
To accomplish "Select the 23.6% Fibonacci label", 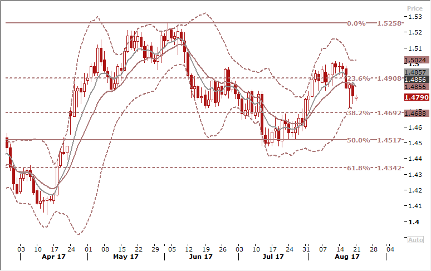I will click(359, 78).
